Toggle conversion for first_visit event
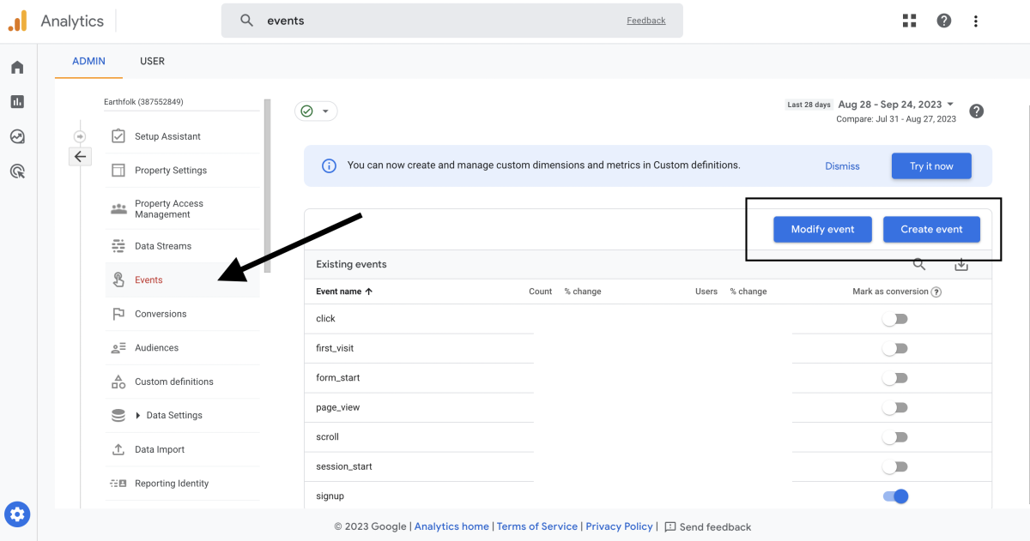 (894, 349)
